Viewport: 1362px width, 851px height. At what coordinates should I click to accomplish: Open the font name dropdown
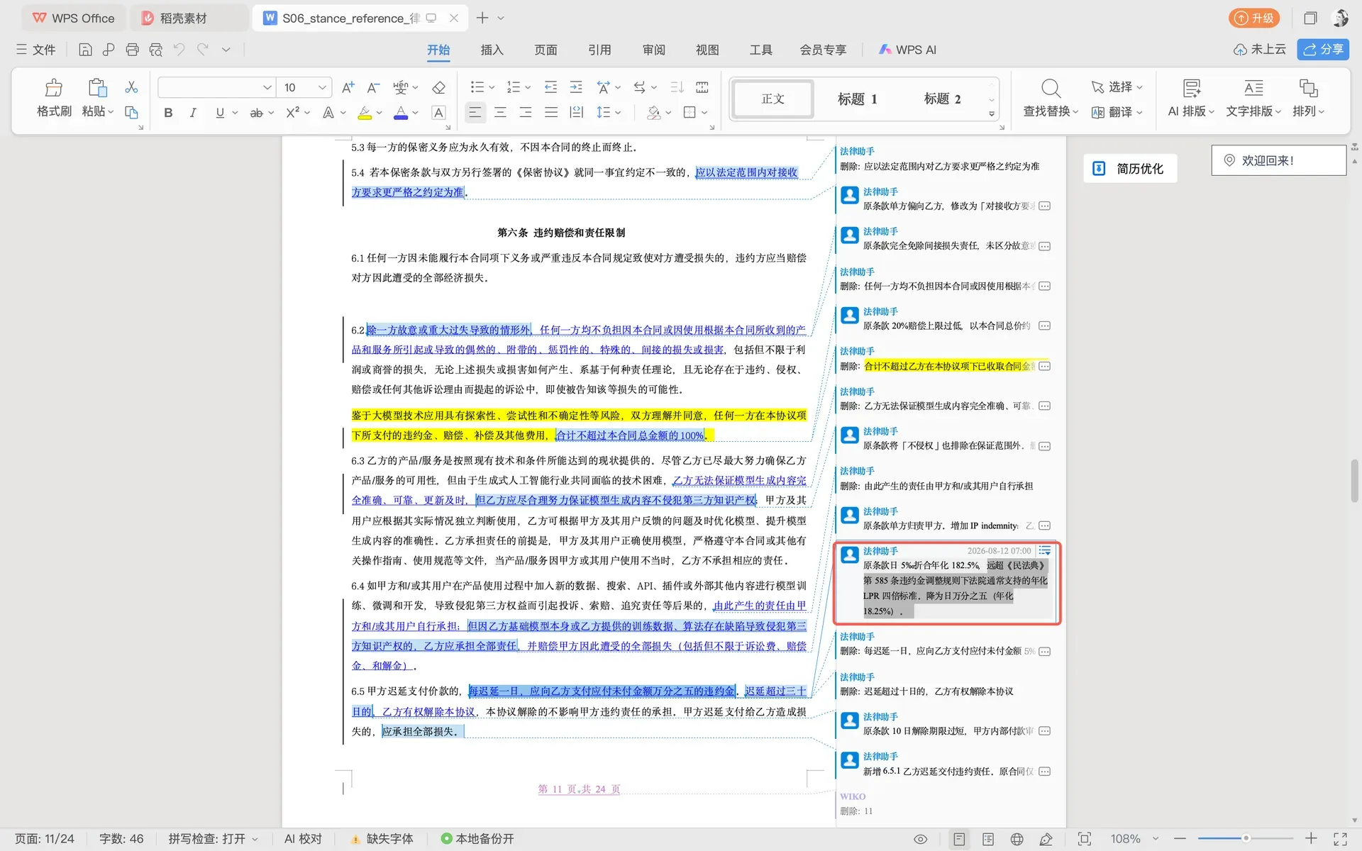click(x=267, y=87)
